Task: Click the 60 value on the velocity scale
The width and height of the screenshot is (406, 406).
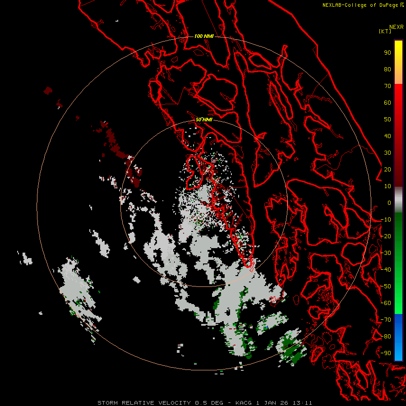Action: tap(388, 103)
